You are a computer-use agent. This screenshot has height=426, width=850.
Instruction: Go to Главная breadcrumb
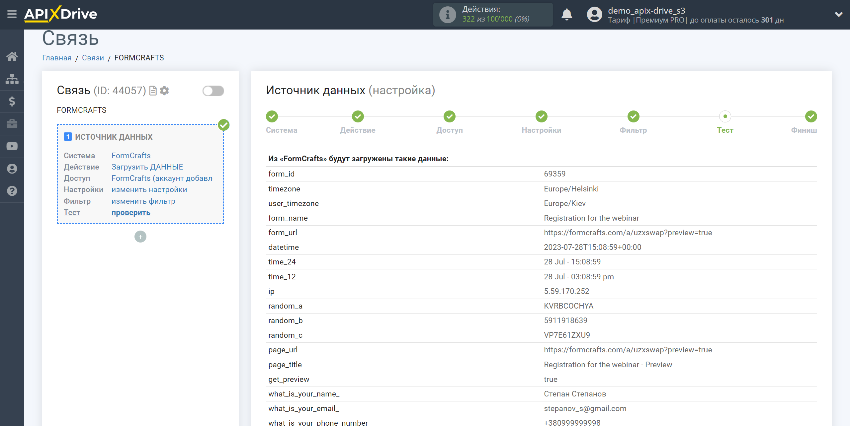pyautogui.click(x=57, y=58)
